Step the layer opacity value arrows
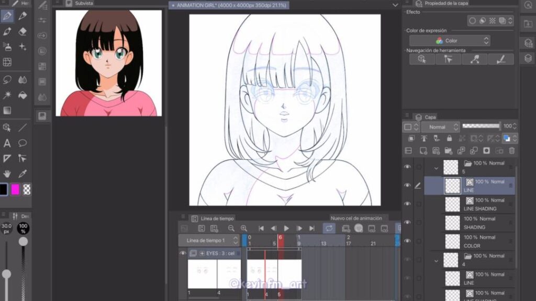The width and height of the screenshot is (536, 301). pos(515,126)
